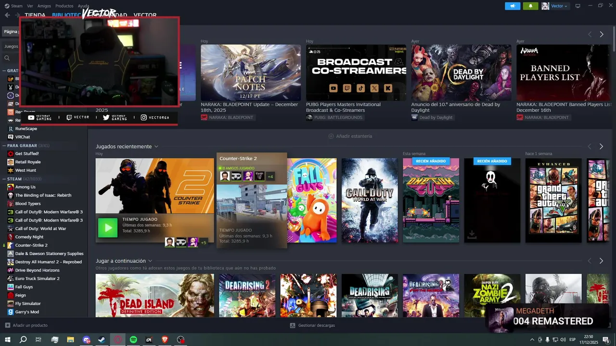Click the ESP keyboard language indicator
Viewport: 616px width, 346px height.
pos(574,340)
